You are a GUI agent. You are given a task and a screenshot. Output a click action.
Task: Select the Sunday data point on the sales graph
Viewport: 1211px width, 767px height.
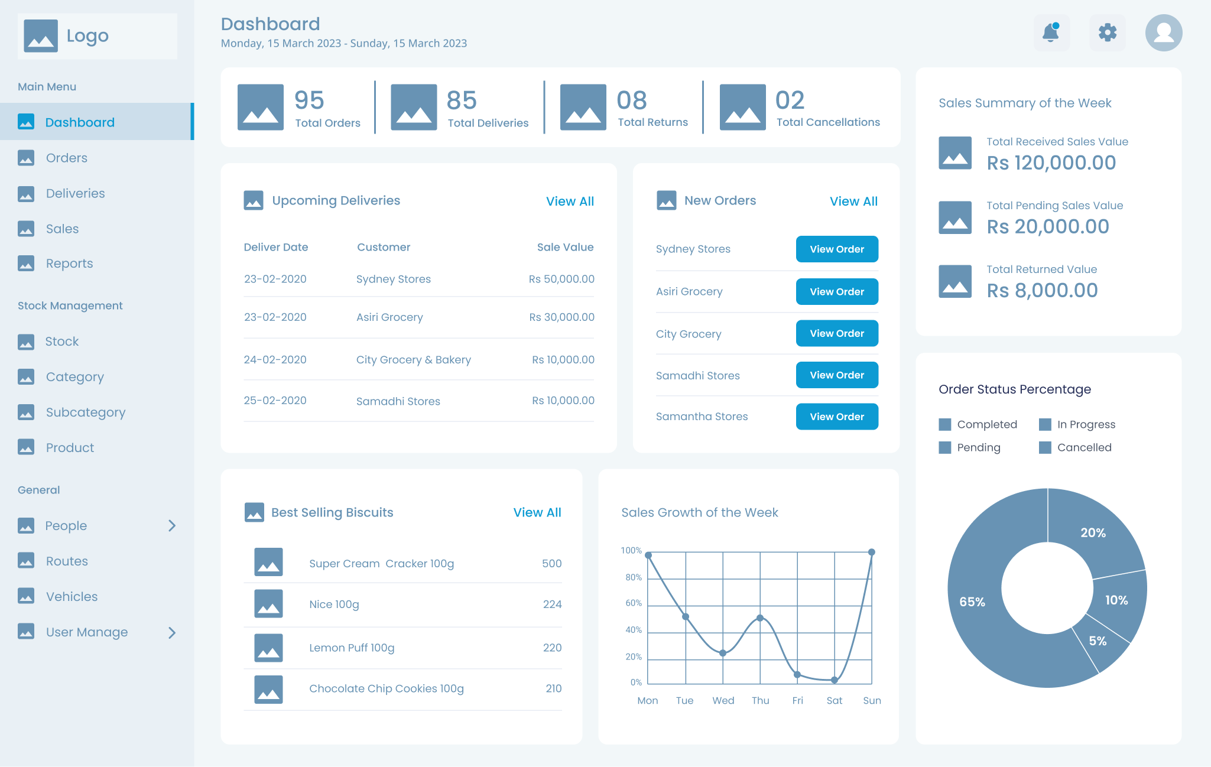click(871, 553)
